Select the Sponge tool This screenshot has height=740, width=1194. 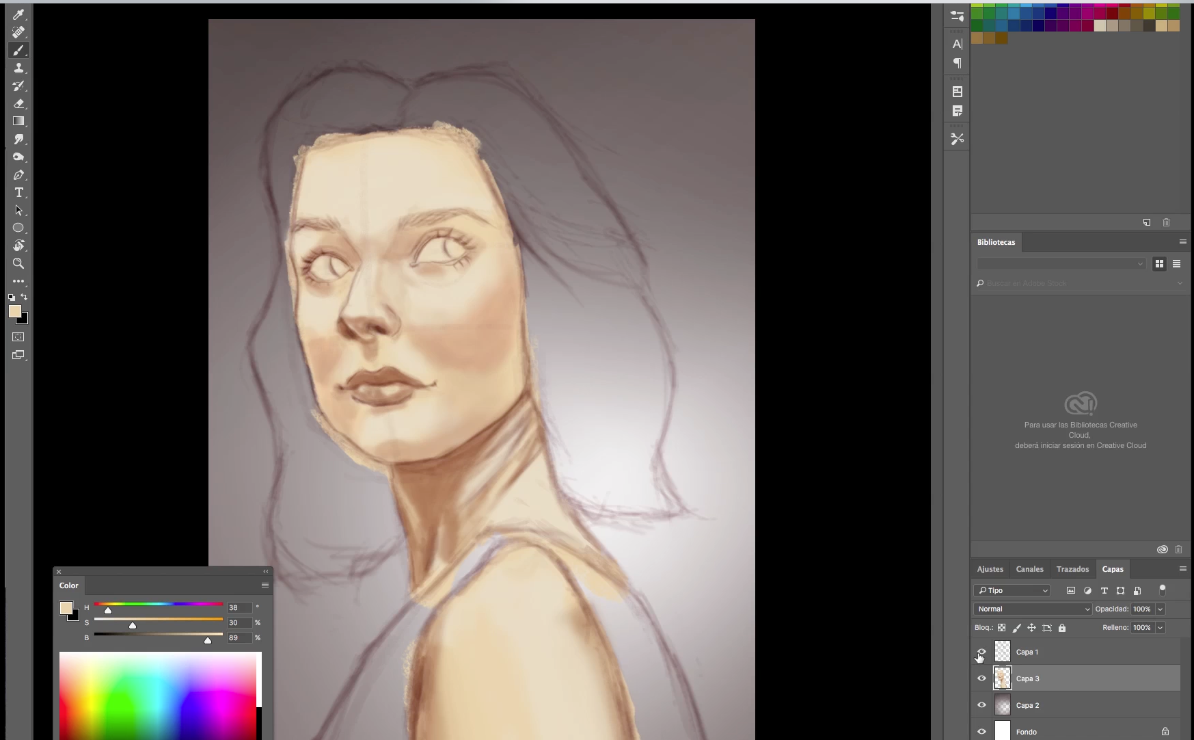(18, 157)
